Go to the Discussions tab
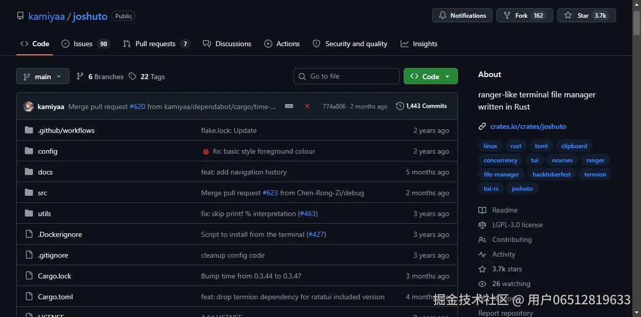641x317 pixels. click(x=227, y=44)
